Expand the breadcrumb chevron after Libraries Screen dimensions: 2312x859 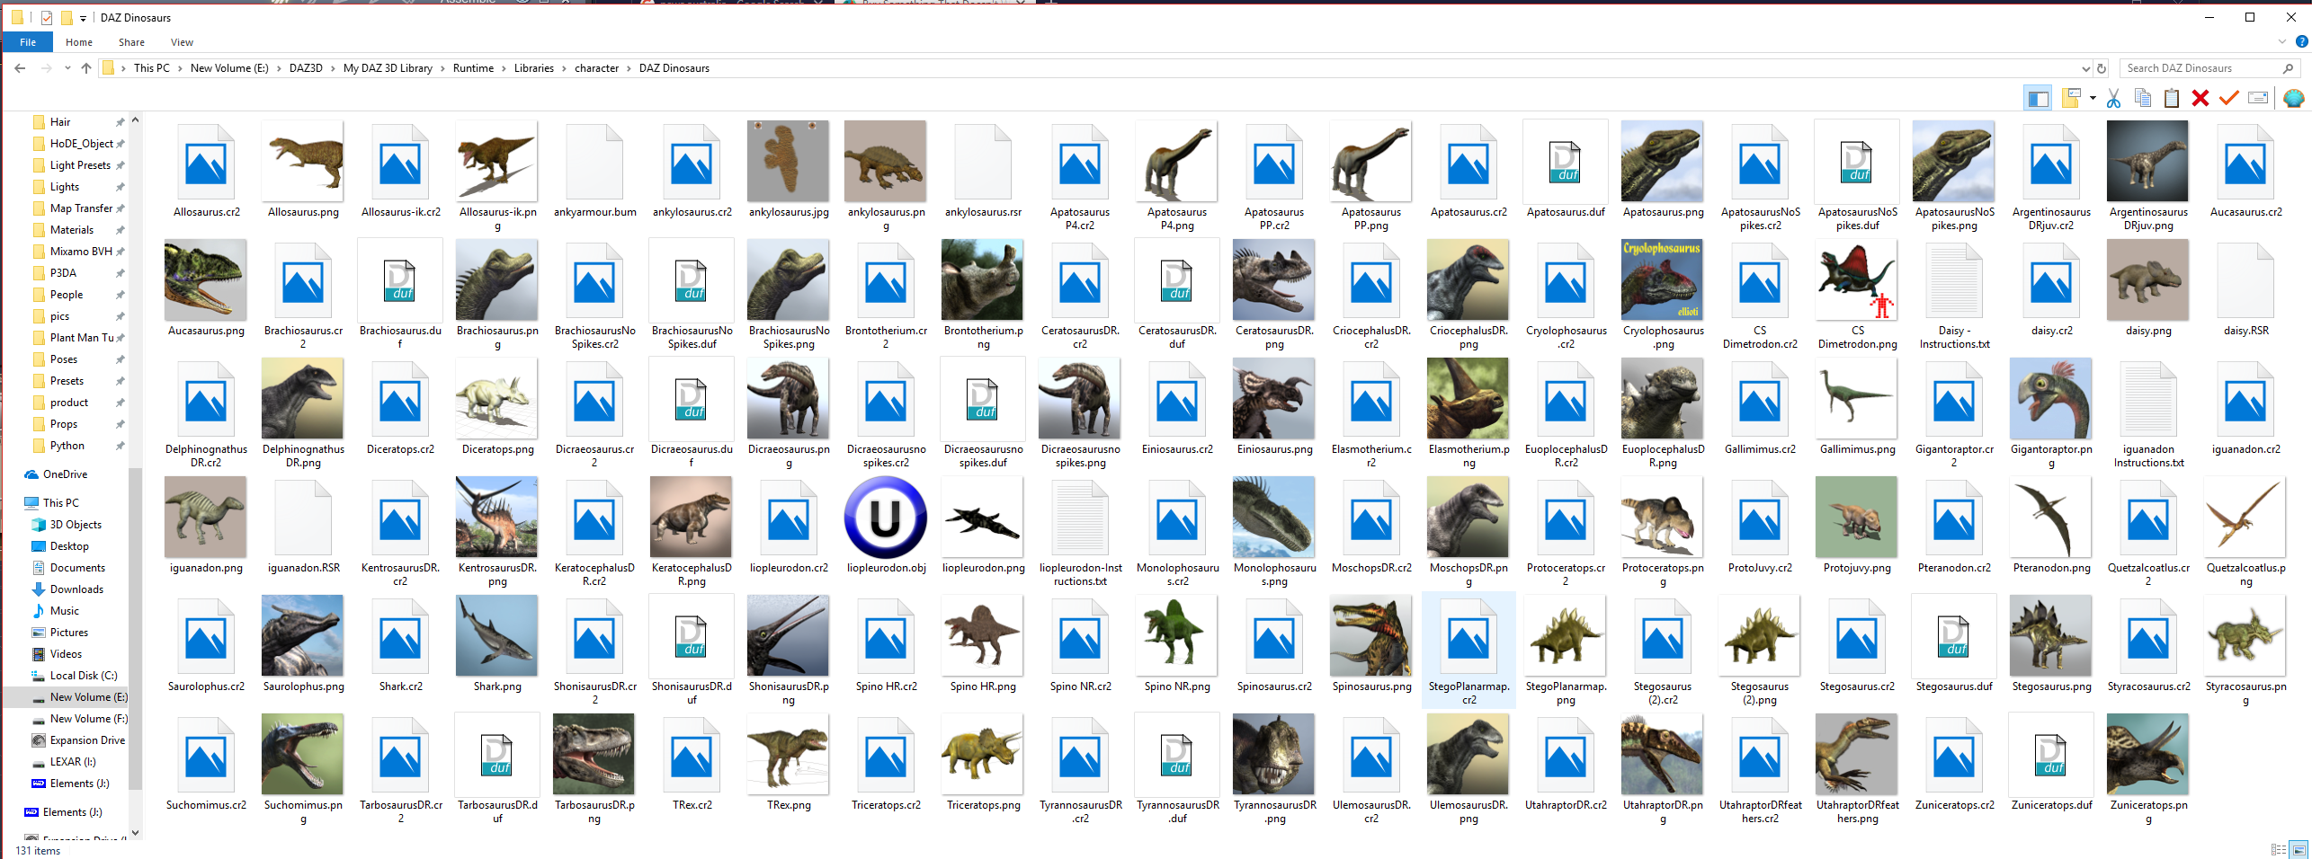pyautogui.click(x=564, y=68)
